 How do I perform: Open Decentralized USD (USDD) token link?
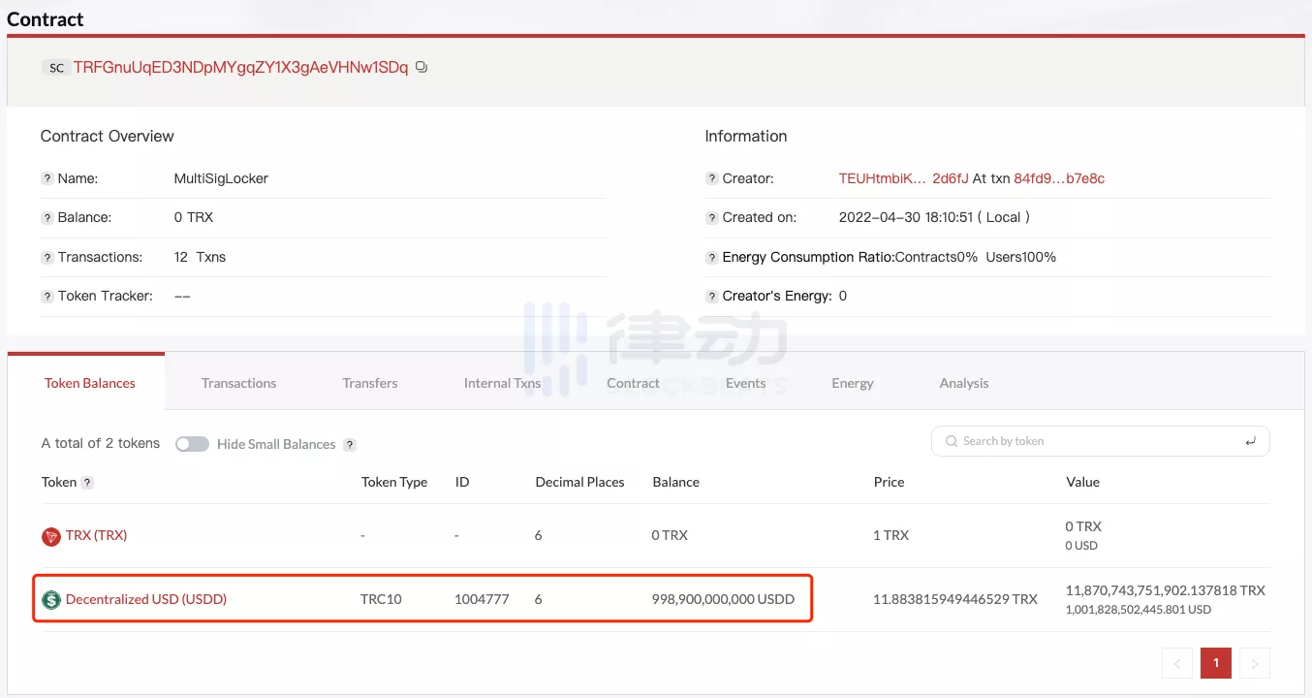146,599
